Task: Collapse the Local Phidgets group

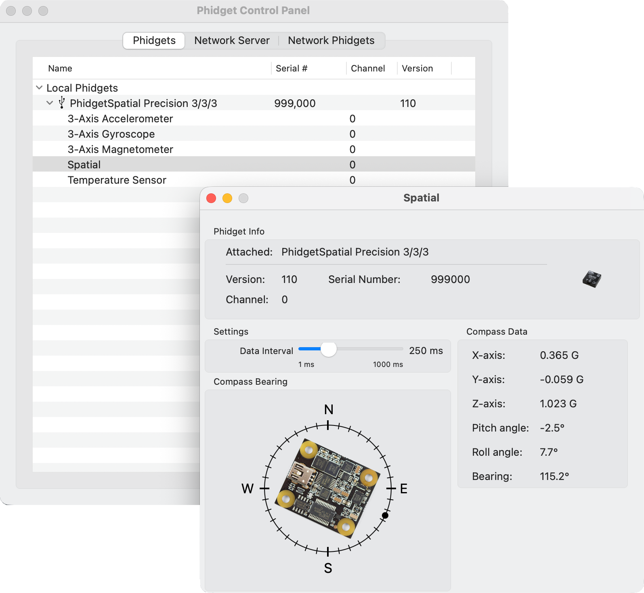Action: click(x=39, y=88)
